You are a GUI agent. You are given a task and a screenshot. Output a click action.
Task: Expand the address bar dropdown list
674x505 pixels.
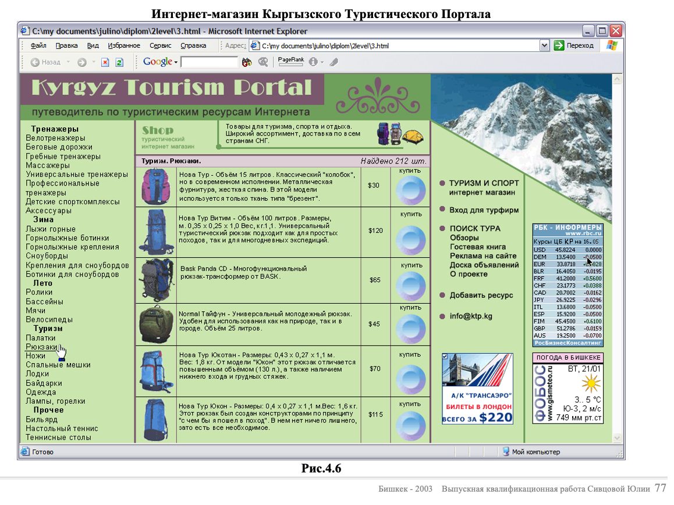(x=544, y=45)
